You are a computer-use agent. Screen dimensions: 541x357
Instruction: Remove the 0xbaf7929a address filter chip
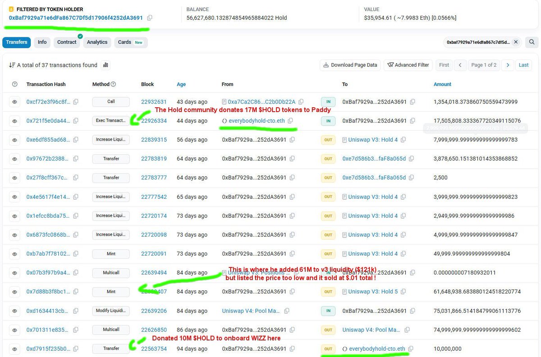(x=516, y=42)
